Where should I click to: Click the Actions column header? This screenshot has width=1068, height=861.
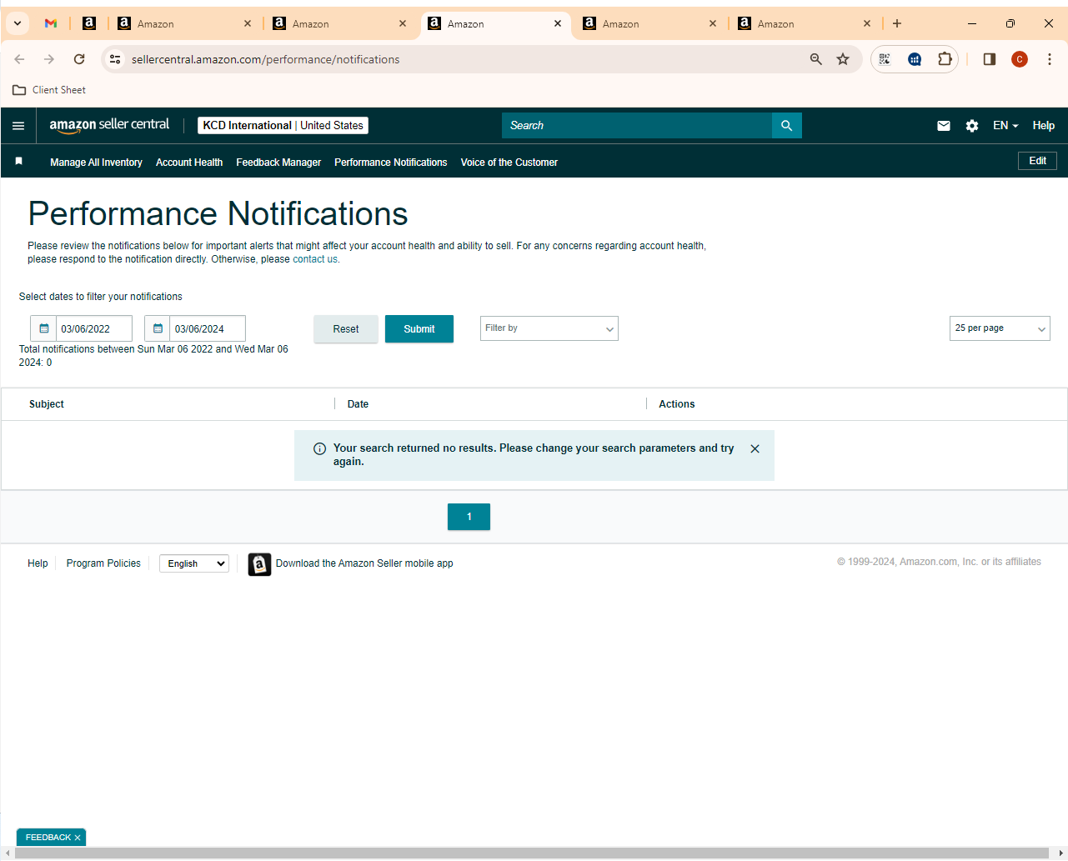tap(677, 404)
